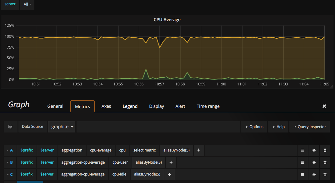The width and height of the screenshot is (335, 183).
Task: Click the select metric segment in query A
Action: tap(144, 150)
